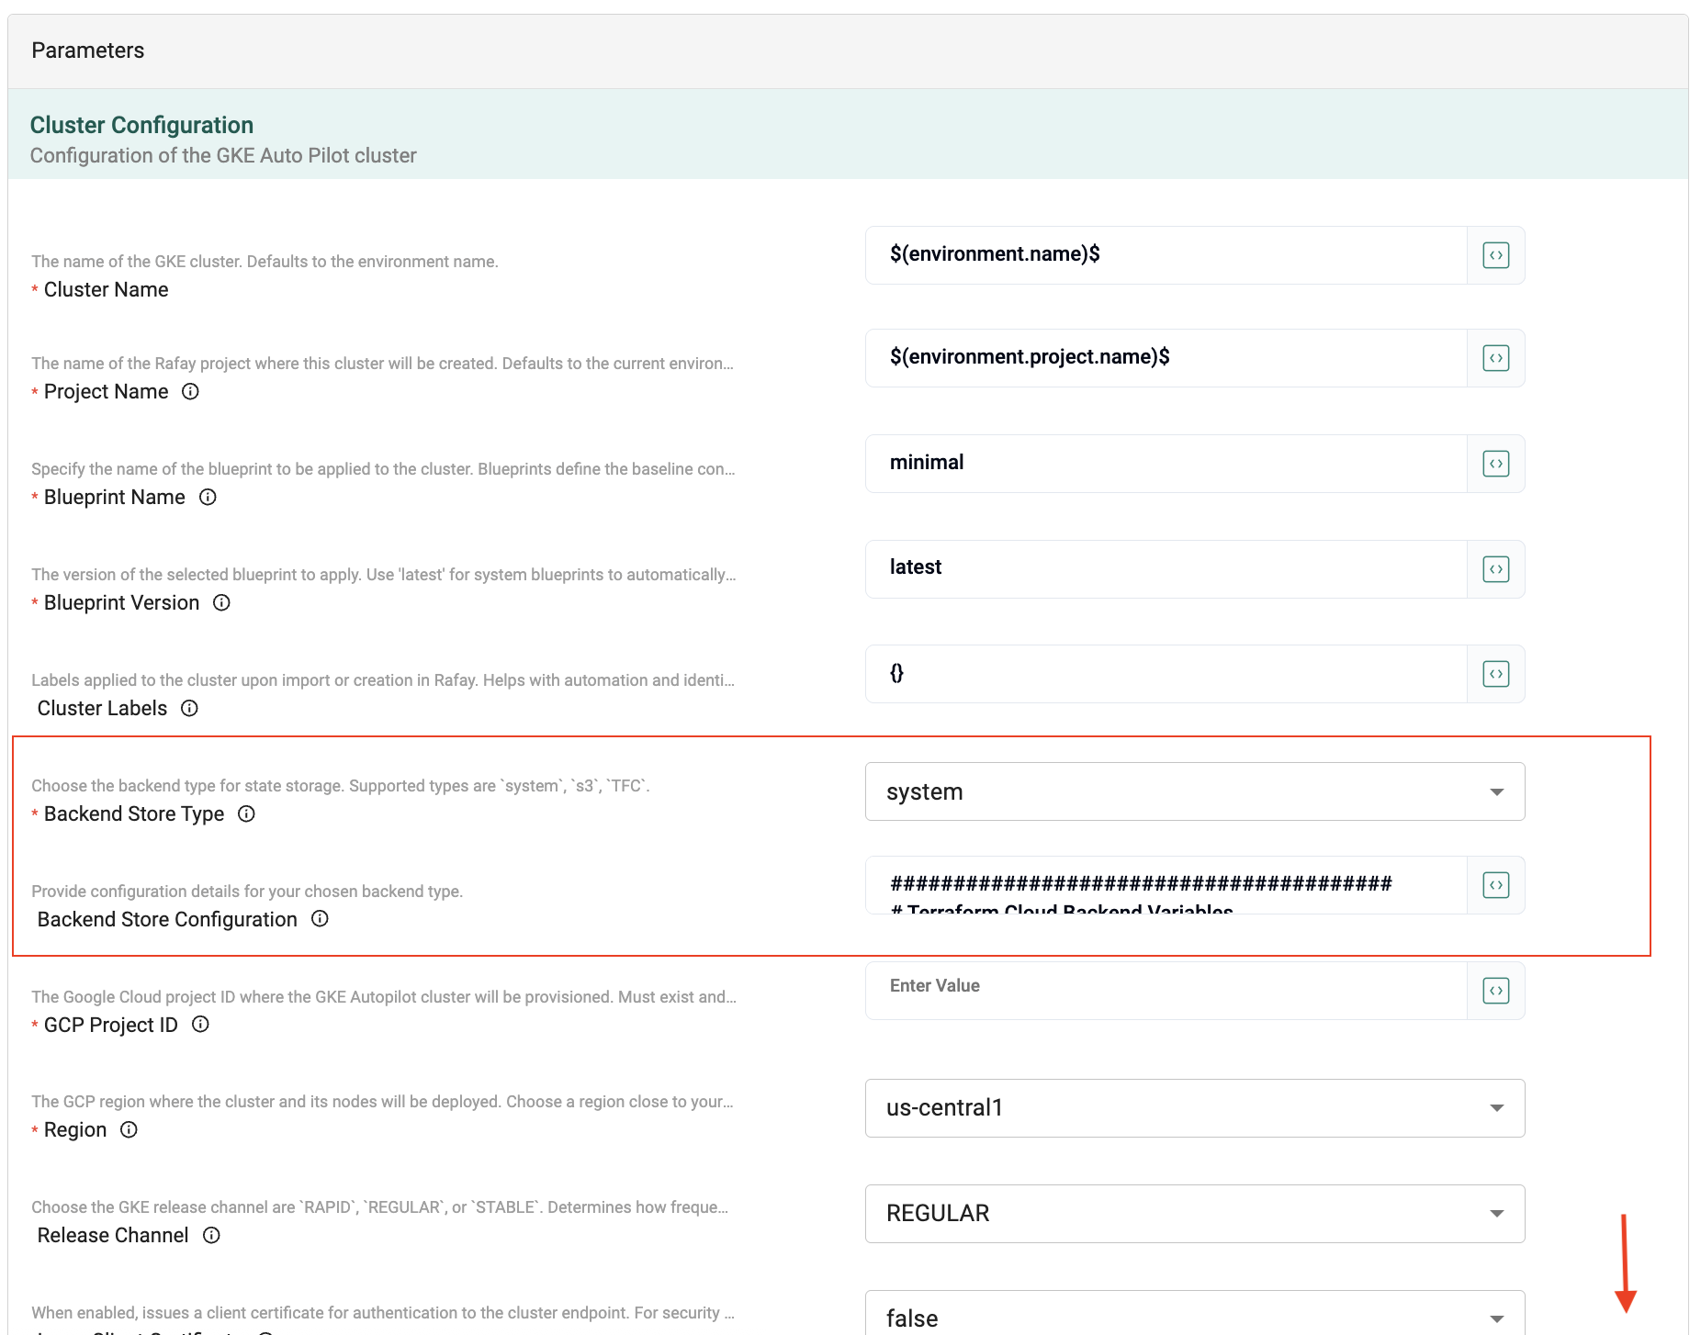Edit the Blueprint Name field containing minimal

(1165, 464)
